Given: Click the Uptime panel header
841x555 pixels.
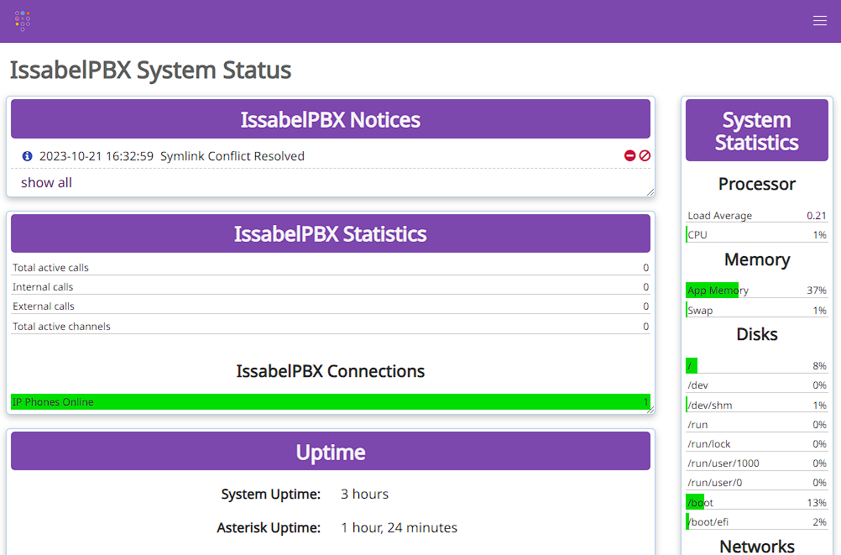Looking at the screenshot, I should pyautogui.click(x=331, y=452).
